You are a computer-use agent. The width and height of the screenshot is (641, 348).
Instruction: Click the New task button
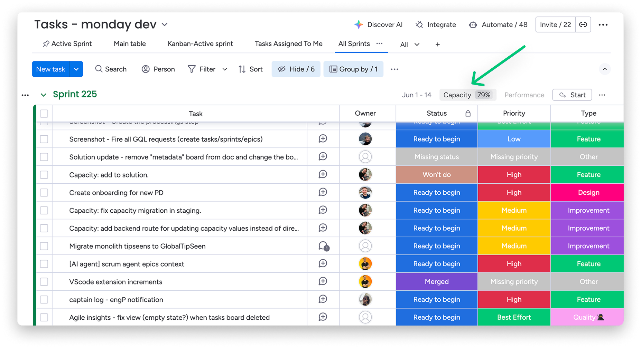51,69
